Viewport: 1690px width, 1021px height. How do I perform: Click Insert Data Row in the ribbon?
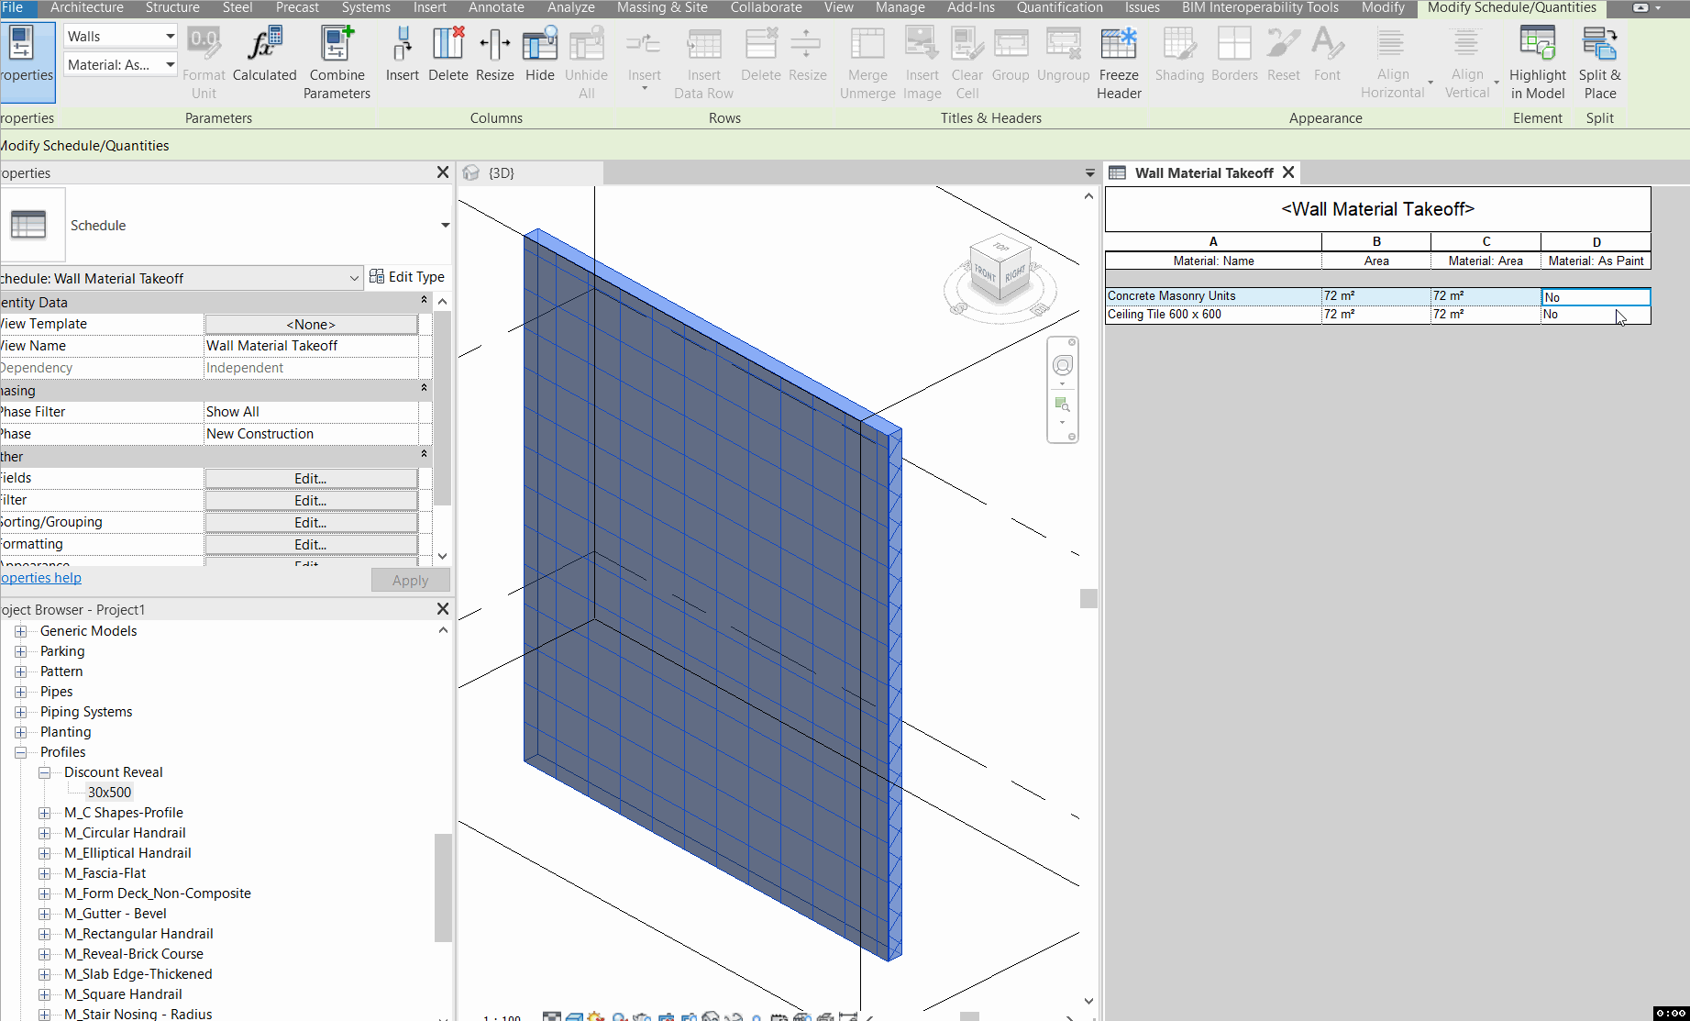coord(703,61)
